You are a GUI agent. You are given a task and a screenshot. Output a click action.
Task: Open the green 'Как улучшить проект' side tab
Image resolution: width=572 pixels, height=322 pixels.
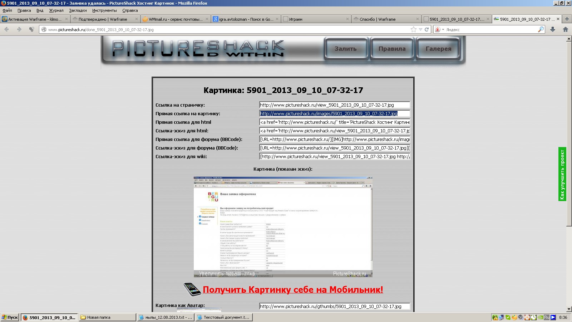562,174
